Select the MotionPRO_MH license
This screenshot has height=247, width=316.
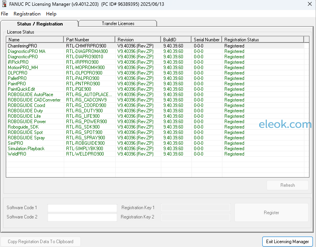pyautogui.click(x=155, y=68)
